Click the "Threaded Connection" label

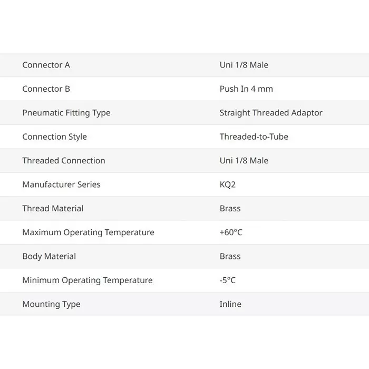[64, 160]
